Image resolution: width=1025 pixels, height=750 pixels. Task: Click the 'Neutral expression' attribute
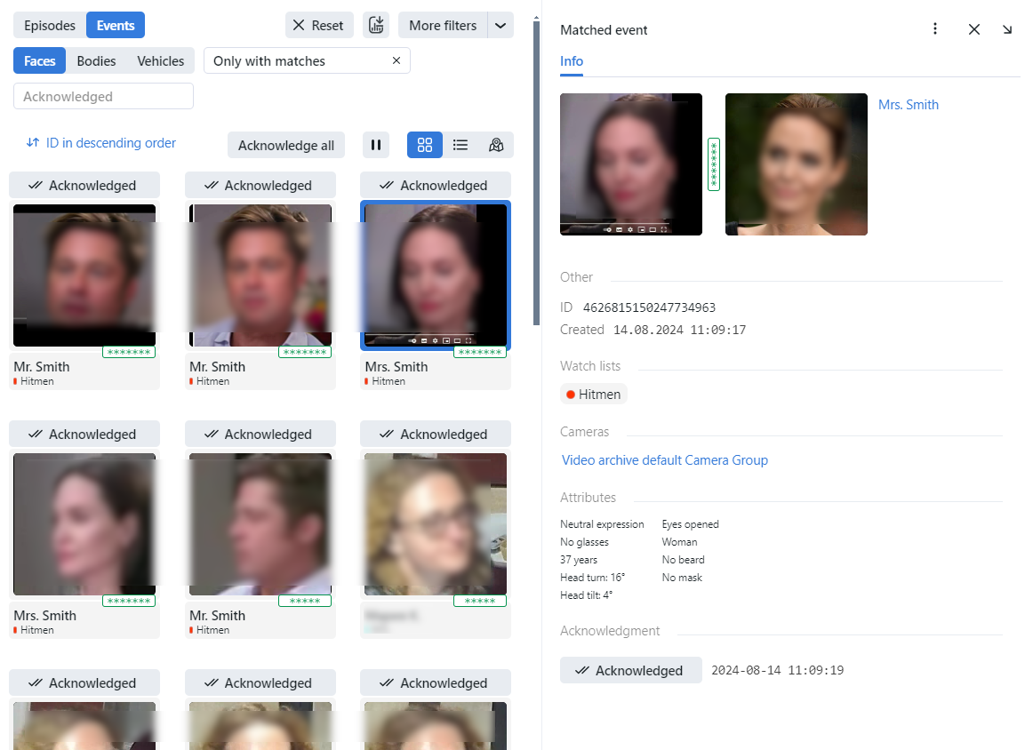[602, 524]
